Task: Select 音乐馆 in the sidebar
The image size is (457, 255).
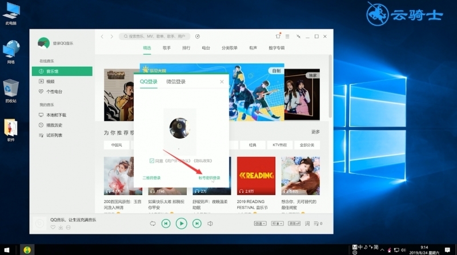Action: tap(62, 71)
